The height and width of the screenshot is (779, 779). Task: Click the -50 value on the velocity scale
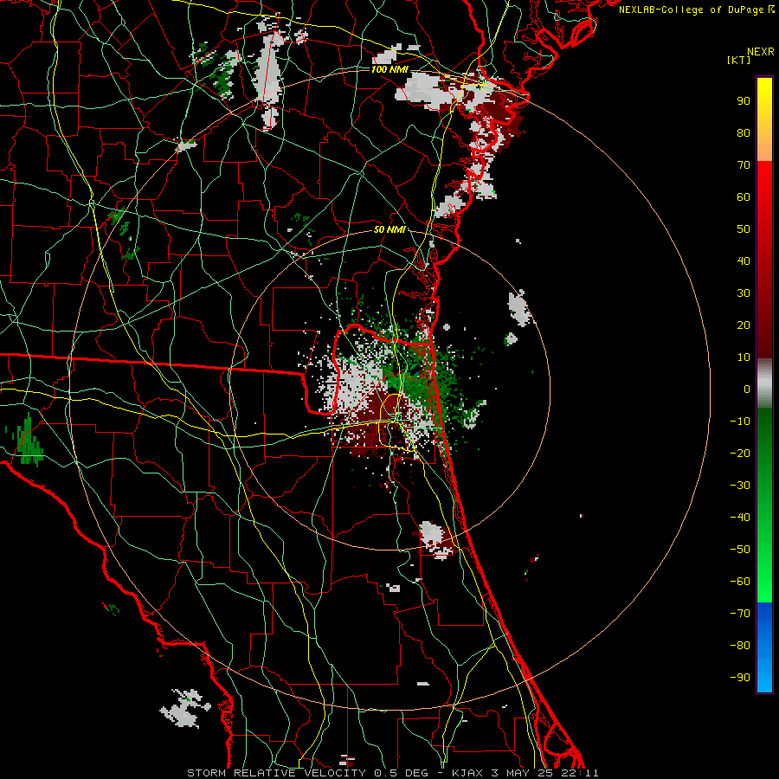click(x=740, y=550)
